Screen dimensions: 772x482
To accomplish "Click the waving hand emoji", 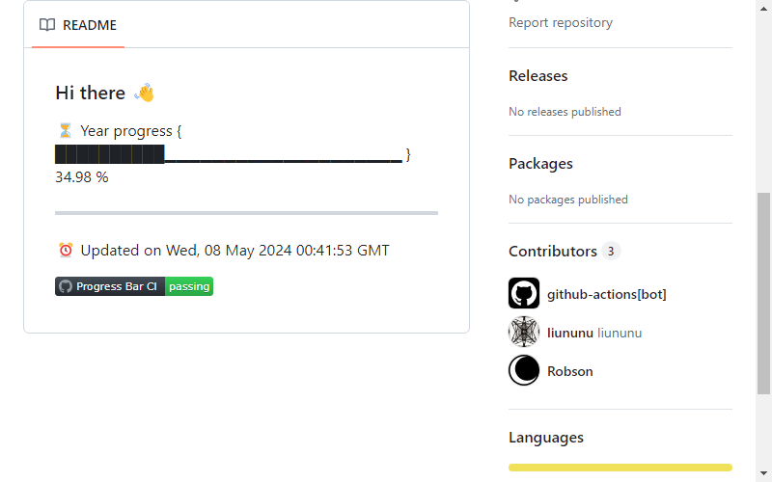I will point(144,93).
